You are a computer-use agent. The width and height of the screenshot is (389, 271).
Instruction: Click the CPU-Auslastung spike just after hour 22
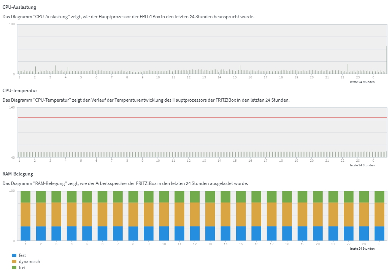point(348,69)
